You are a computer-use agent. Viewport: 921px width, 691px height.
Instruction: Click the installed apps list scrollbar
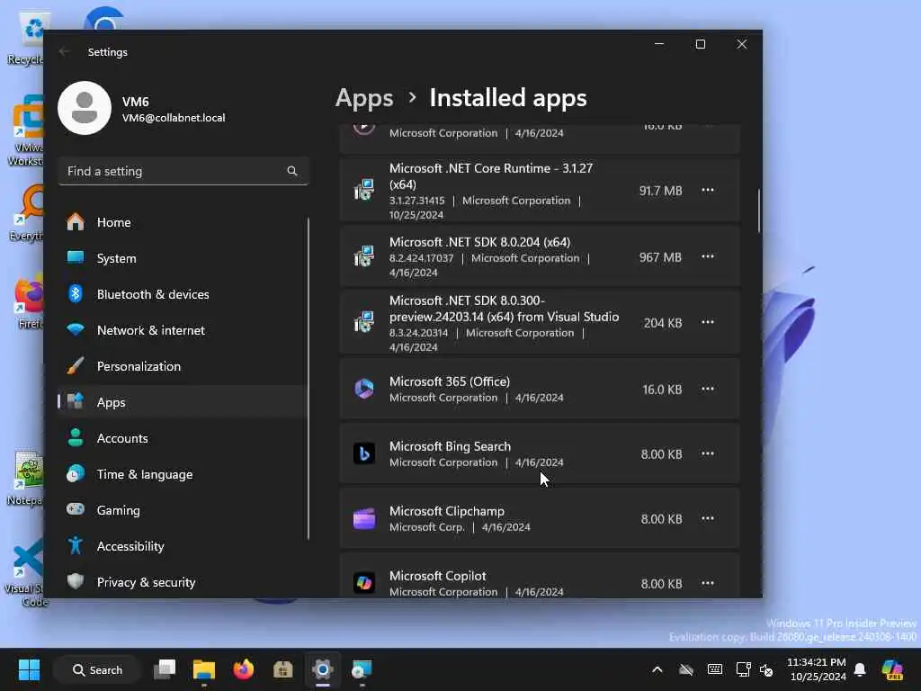758,211
